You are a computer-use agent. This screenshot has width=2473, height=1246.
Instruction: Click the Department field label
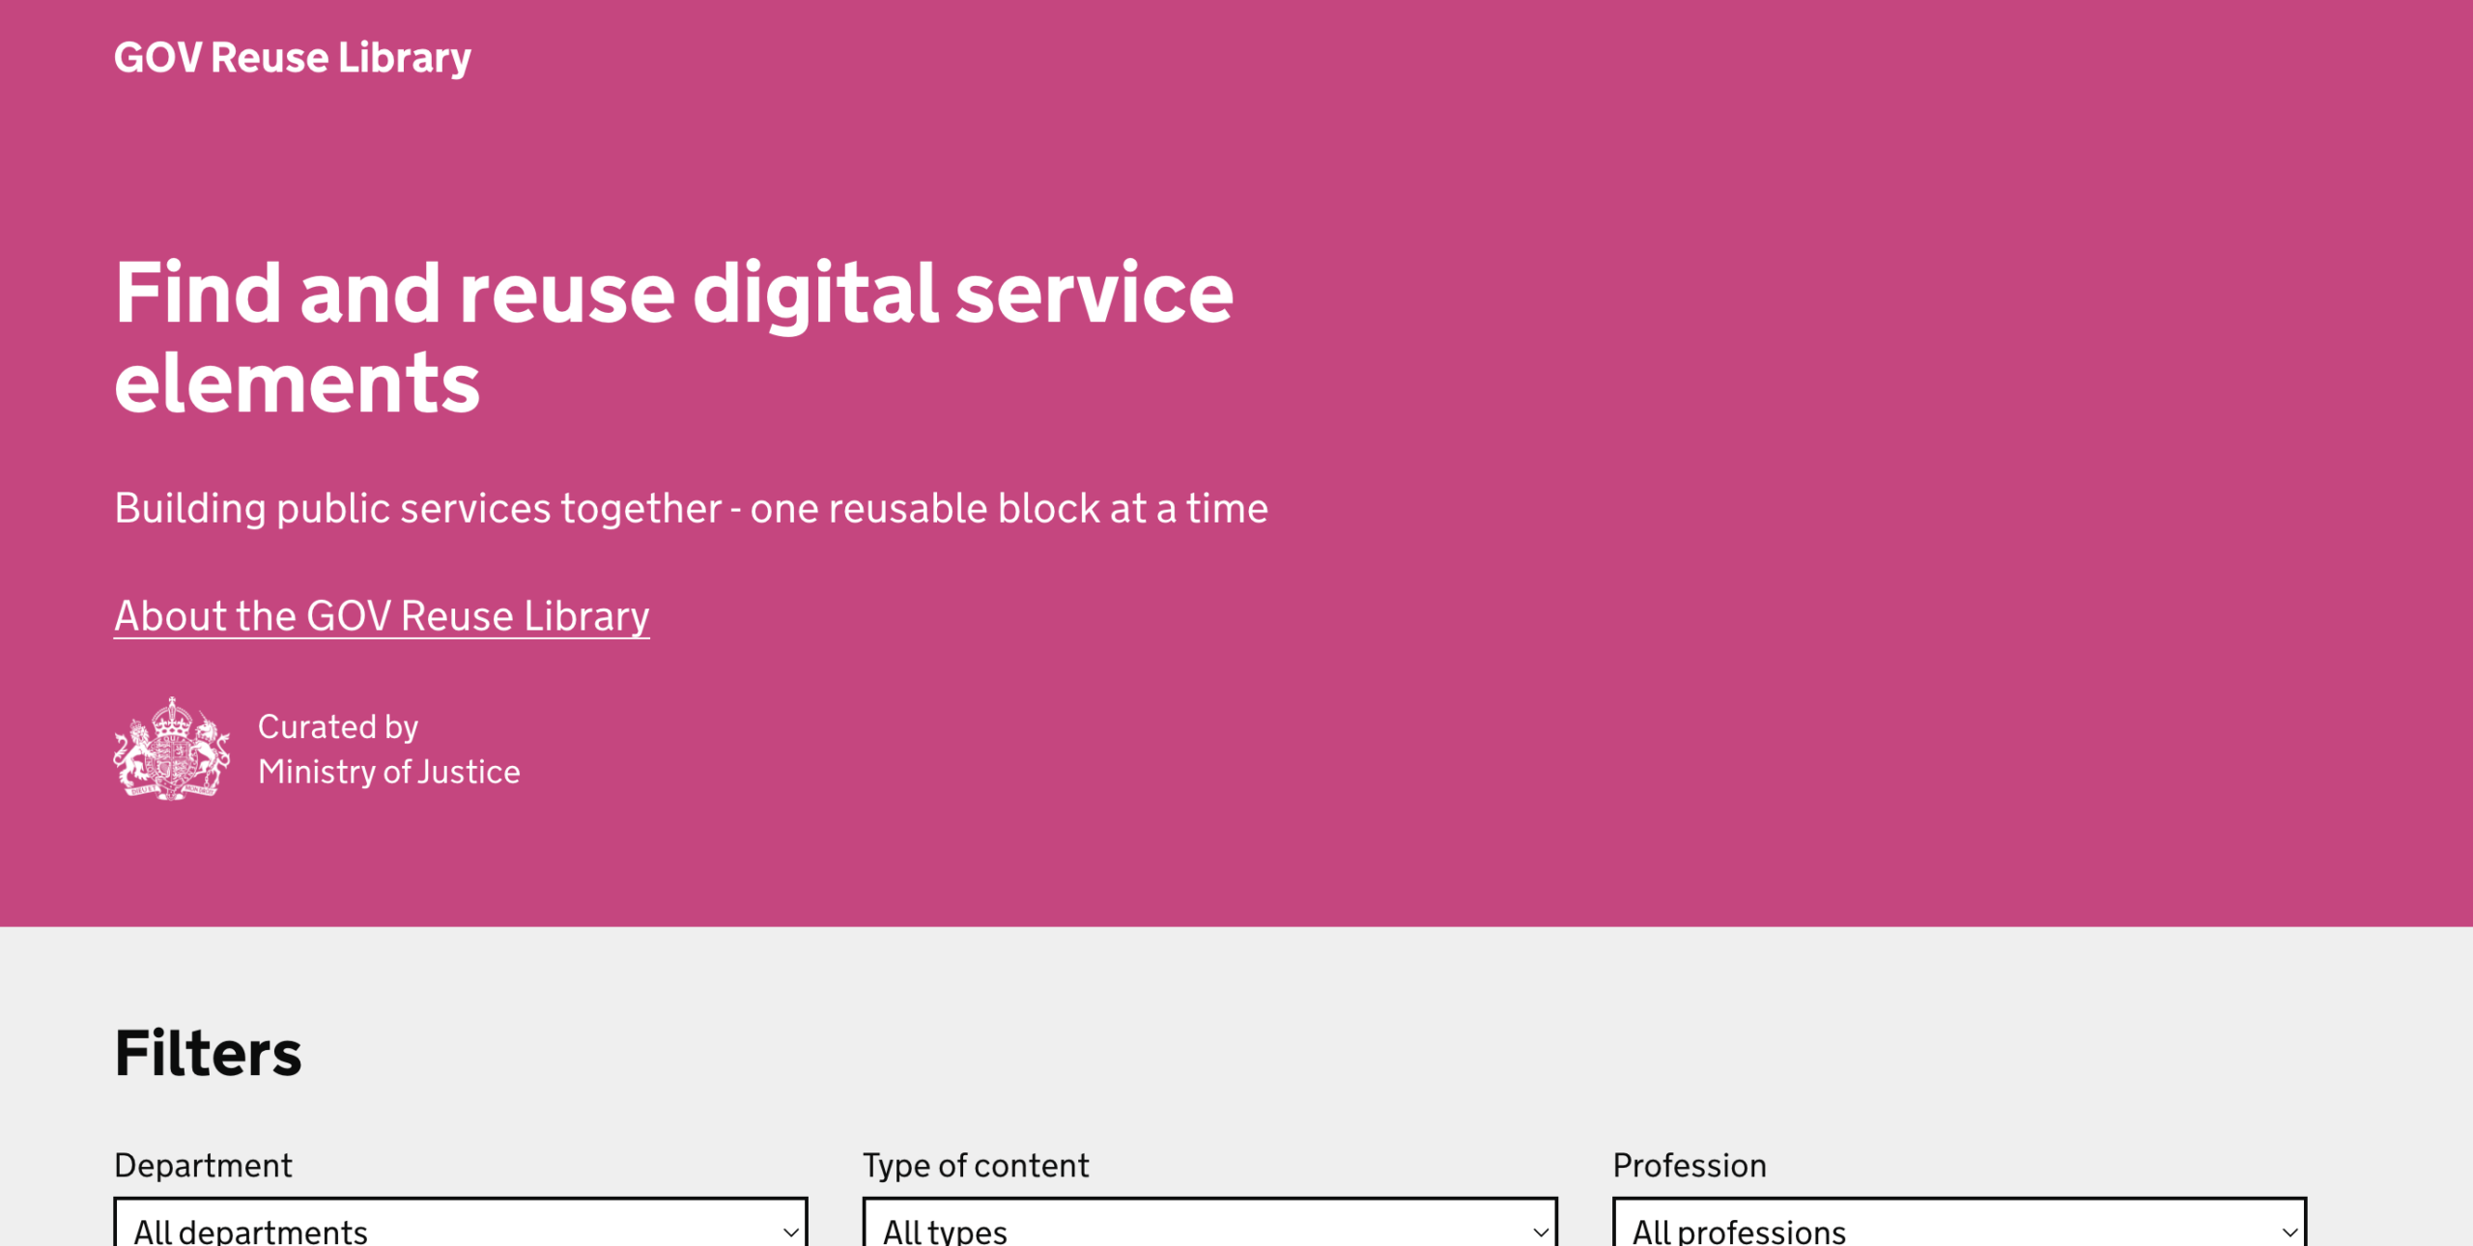(203, 1166)
